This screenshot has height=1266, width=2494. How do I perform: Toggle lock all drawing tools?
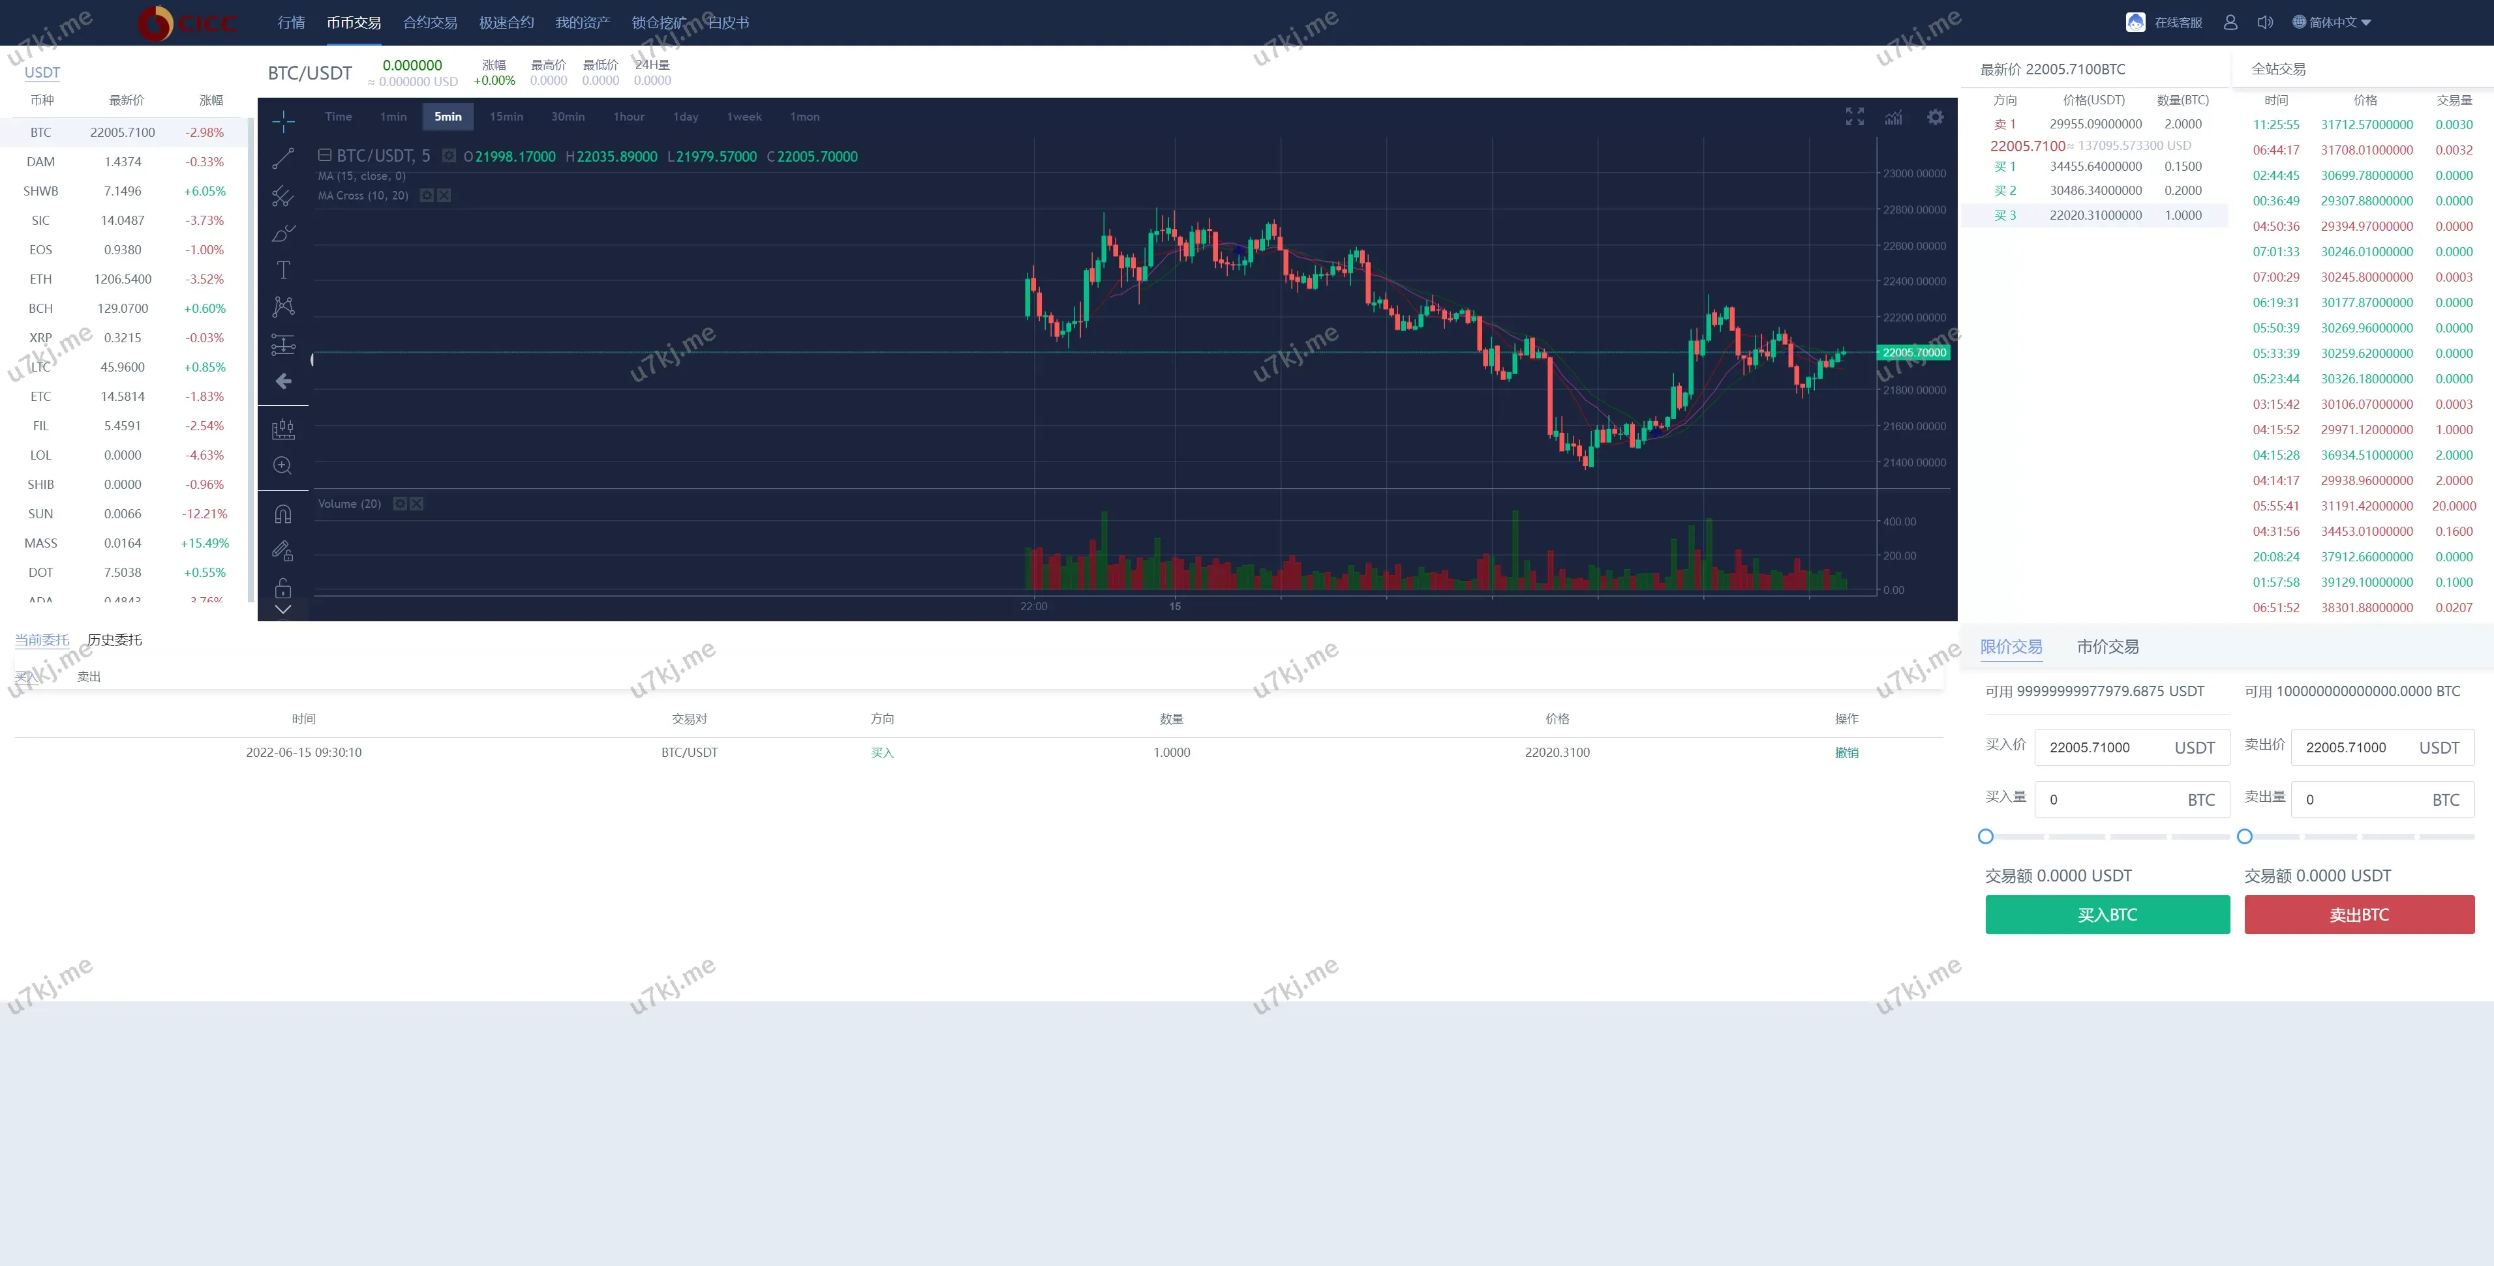(x=282, y=588)
